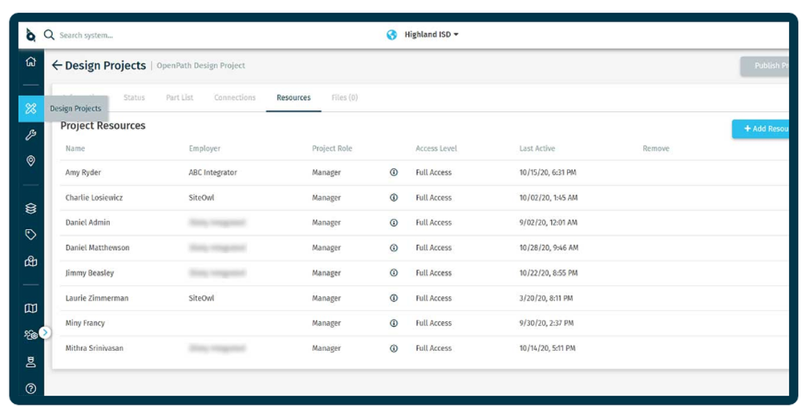Select the Mithra Srinivasan name cell

(x=94, y=348)
